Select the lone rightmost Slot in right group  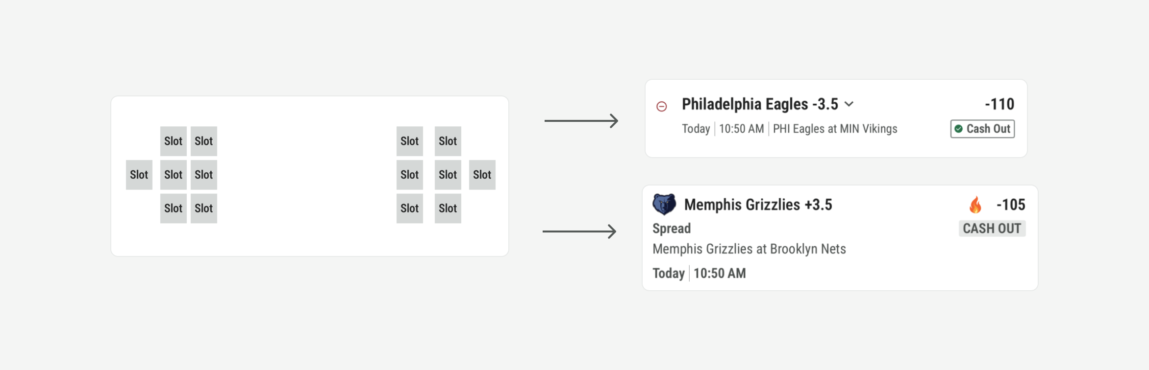(482, 175)
